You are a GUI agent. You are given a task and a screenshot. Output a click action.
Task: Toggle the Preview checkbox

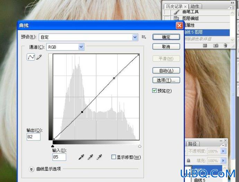tap(154, 90)
